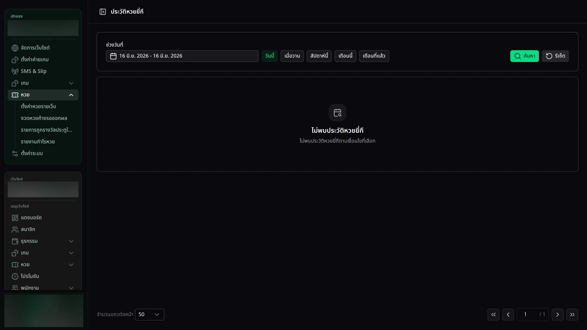
Task: Select รายการถูกรางวัลประตู... submenu entry
Action: pos(47,130)
